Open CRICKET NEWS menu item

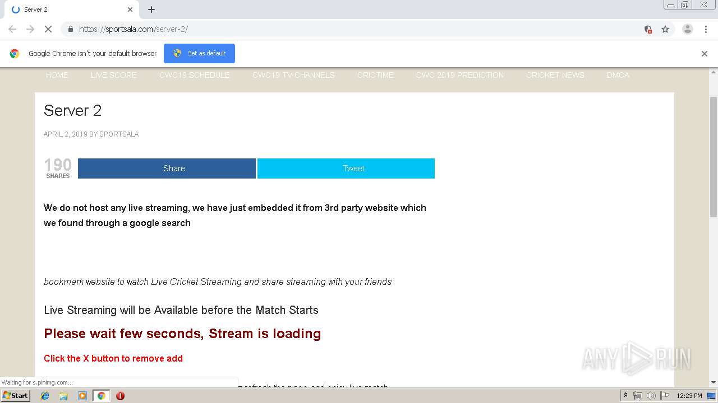(x=555, y=75)
